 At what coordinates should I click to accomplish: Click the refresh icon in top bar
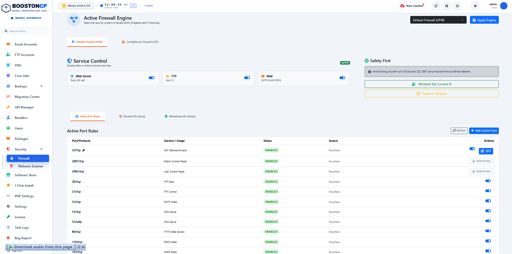(x=436, y=6)
